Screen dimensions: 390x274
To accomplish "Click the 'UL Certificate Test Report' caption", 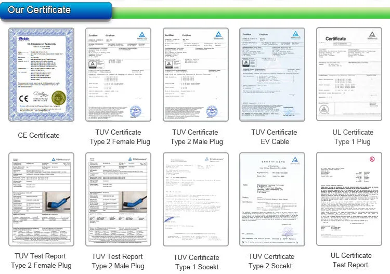I will [x=351, y=260].
